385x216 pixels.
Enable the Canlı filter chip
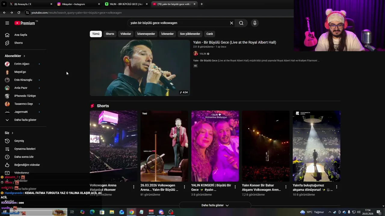pyautogui.click(x=210, y=34)
